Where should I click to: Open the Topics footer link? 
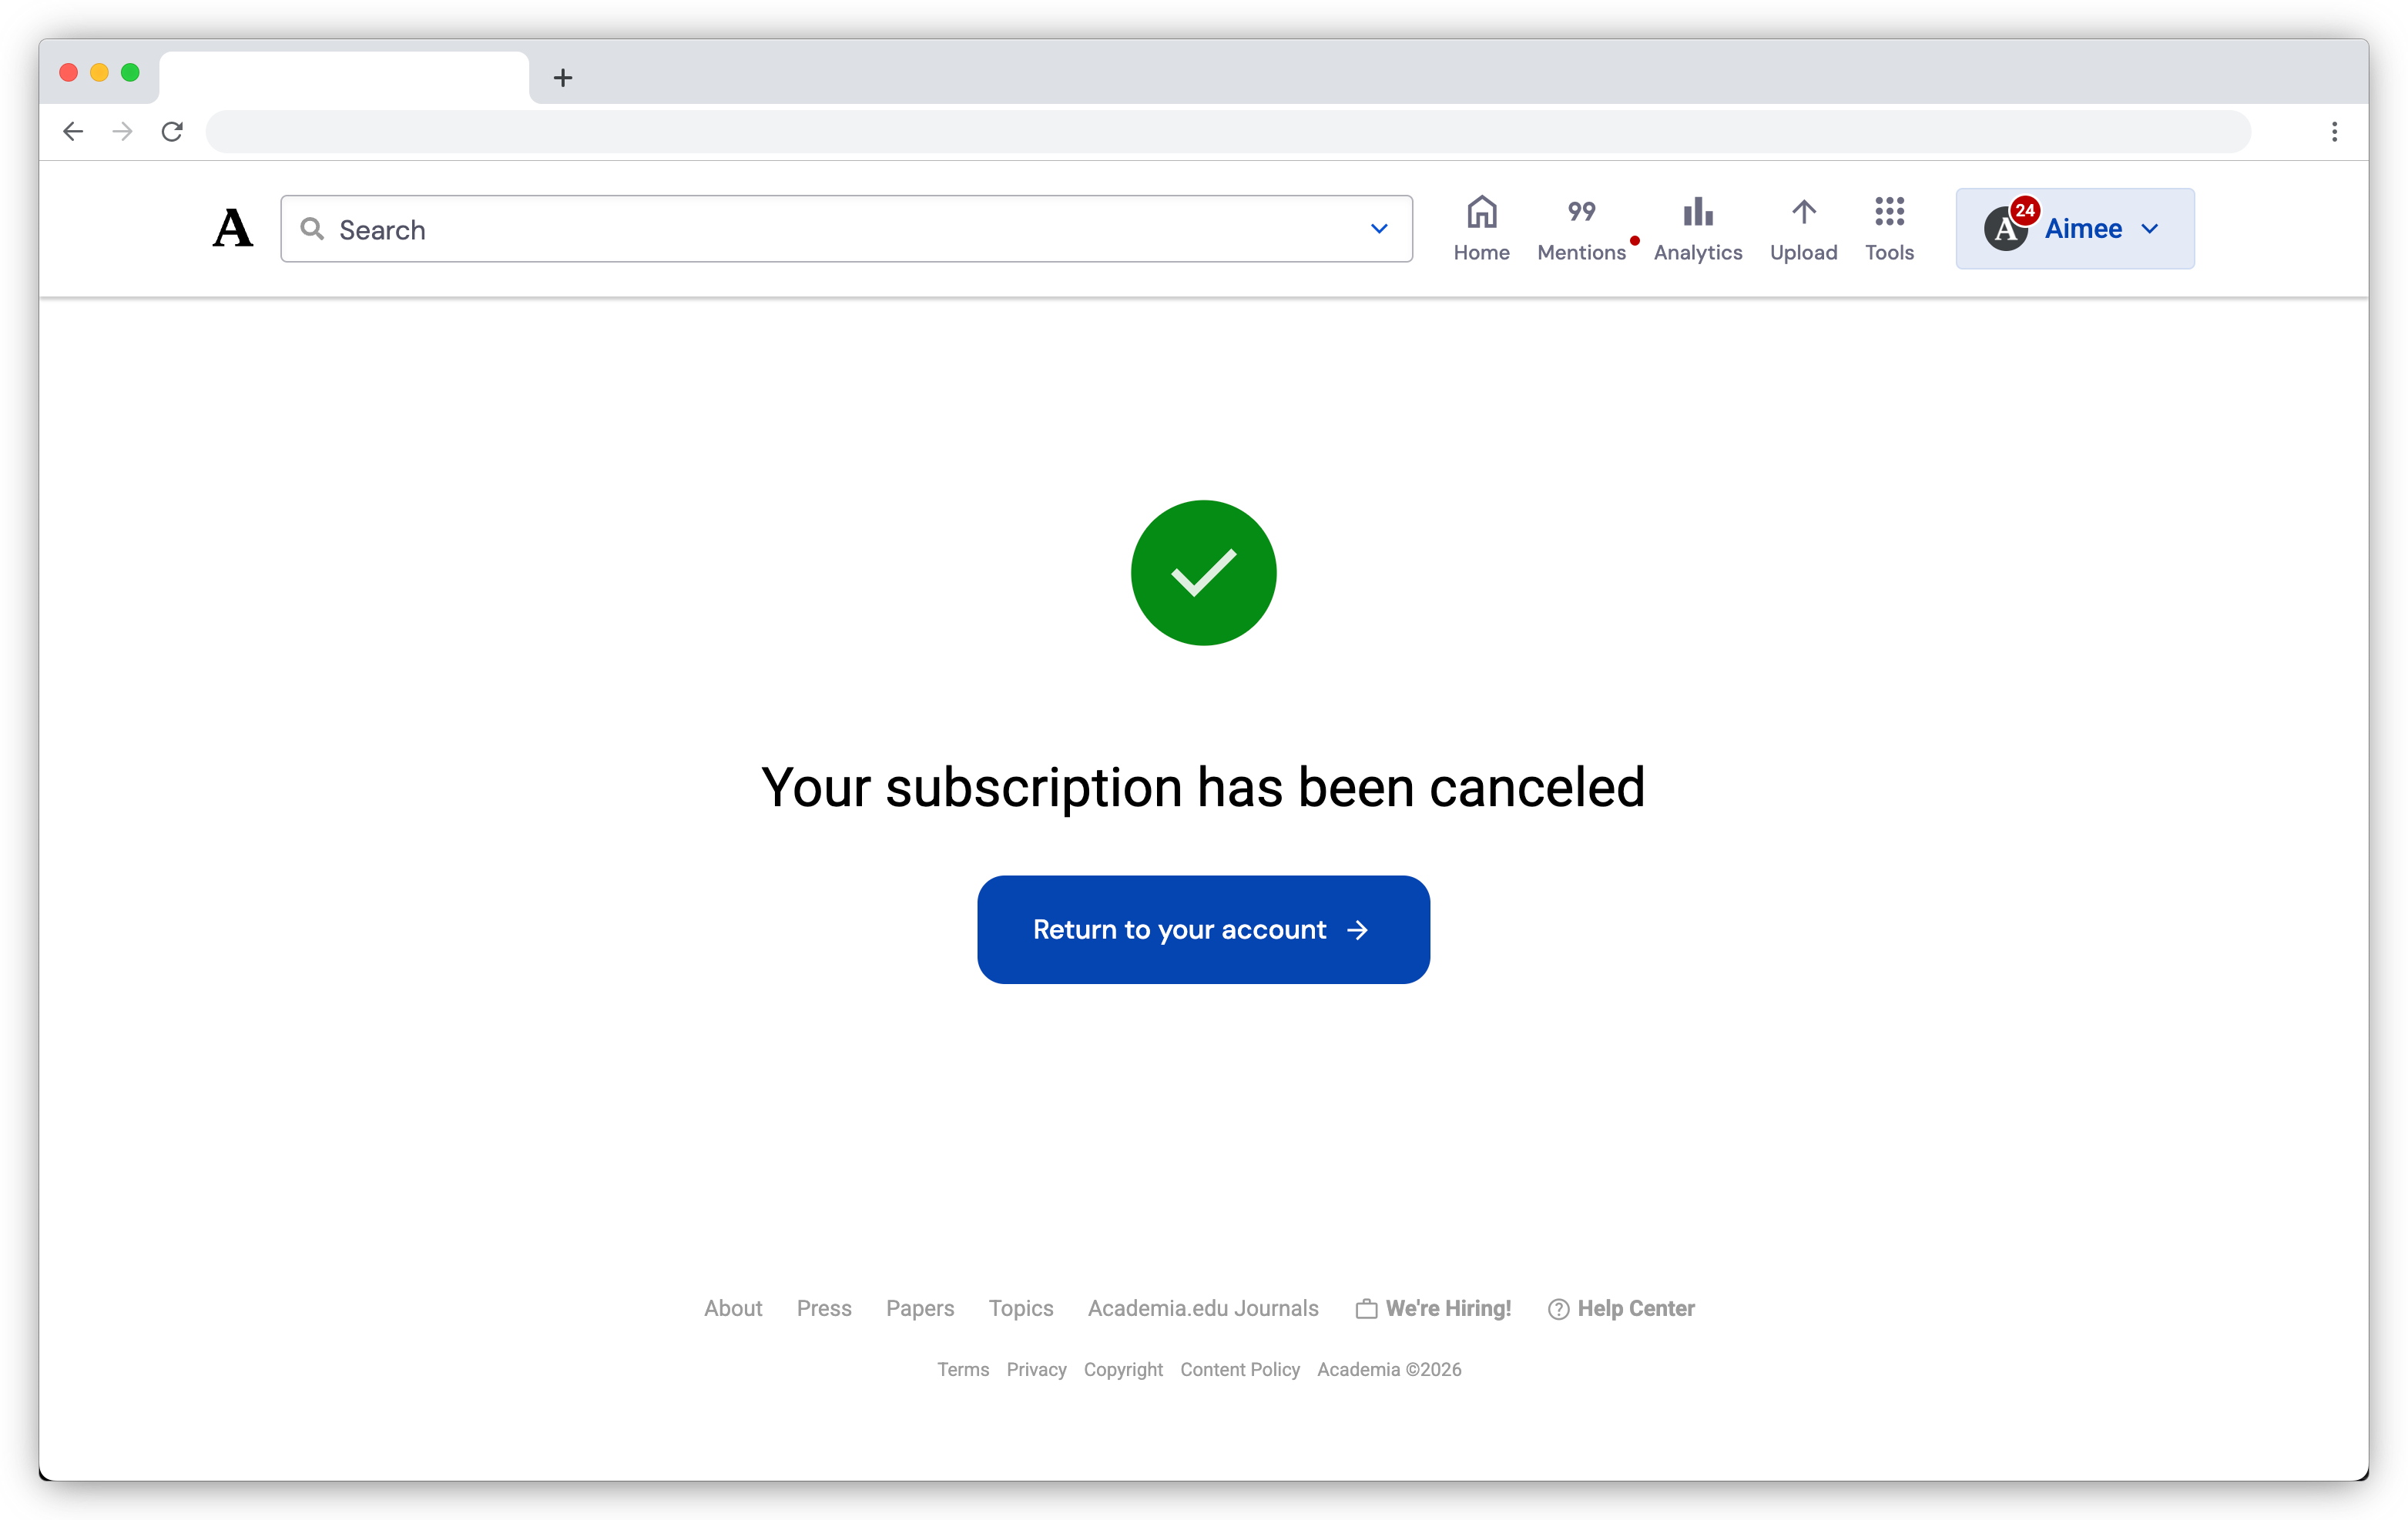tap(1021, 1308)
